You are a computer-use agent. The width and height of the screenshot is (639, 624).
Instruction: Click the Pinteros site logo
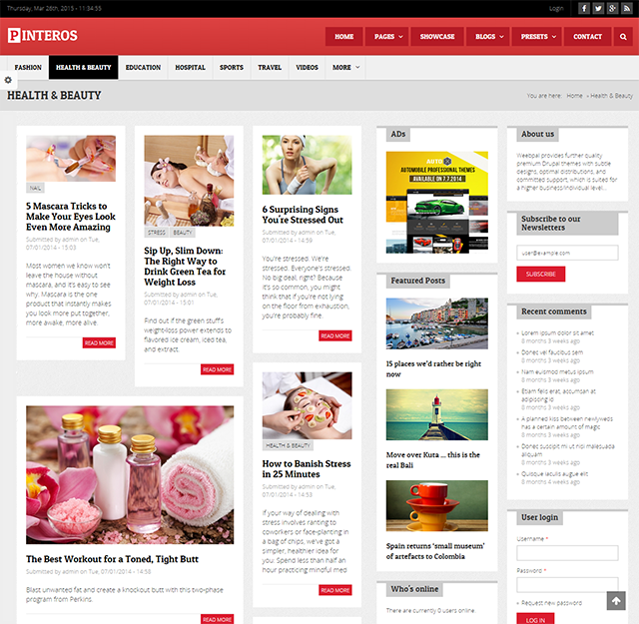point(42,36)
